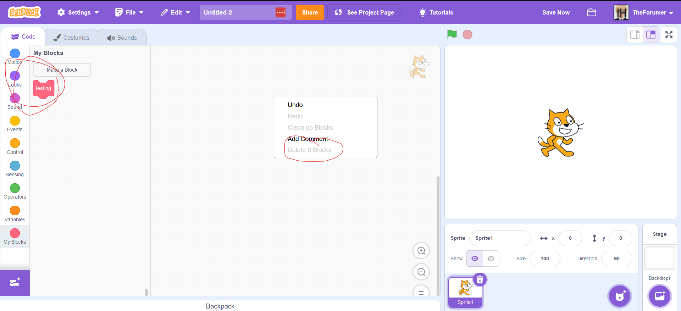
Task: Switch to the Costumes tab
Action: [72, 38]
